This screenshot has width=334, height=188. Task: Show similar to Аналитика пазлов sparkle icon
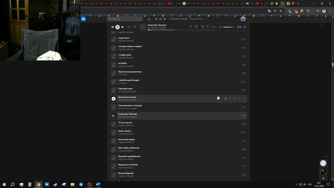click(x=234, y=98)
